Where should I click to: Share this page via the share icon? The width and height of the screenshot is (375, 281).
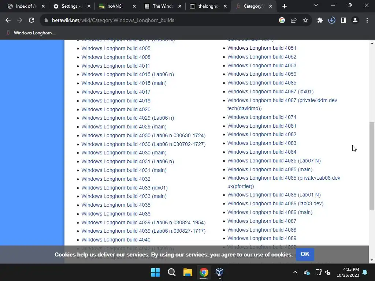pyautogui.click(x=294, y=20)
